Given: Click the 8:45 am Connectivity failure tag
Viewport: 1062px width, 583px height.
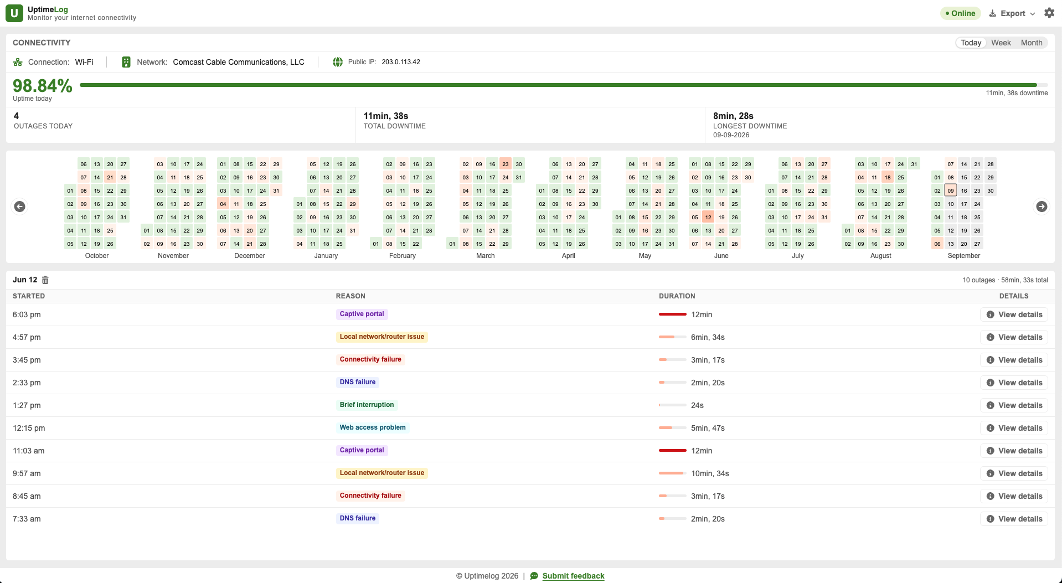Looking at the screenshot, I should 370,496.
